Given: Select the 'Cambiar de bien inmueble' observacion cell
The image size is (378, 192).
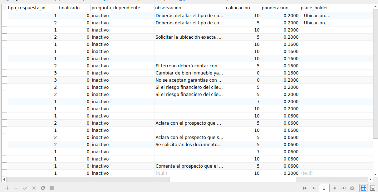Looking at the screenshot, I should point(190,73).
